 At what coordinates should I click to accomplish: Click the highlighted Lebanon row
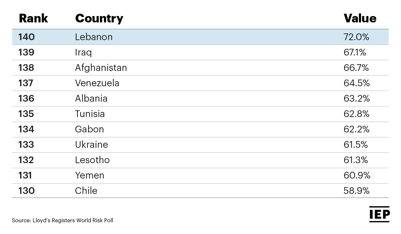click(x=200, y=37)
